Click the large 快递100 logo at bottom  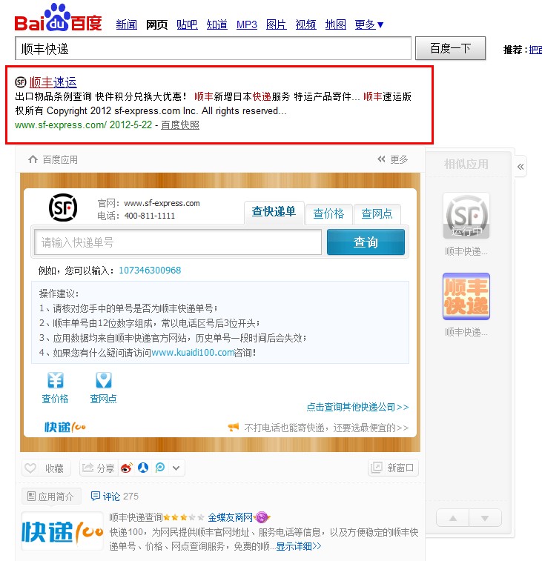coord(62,531)
